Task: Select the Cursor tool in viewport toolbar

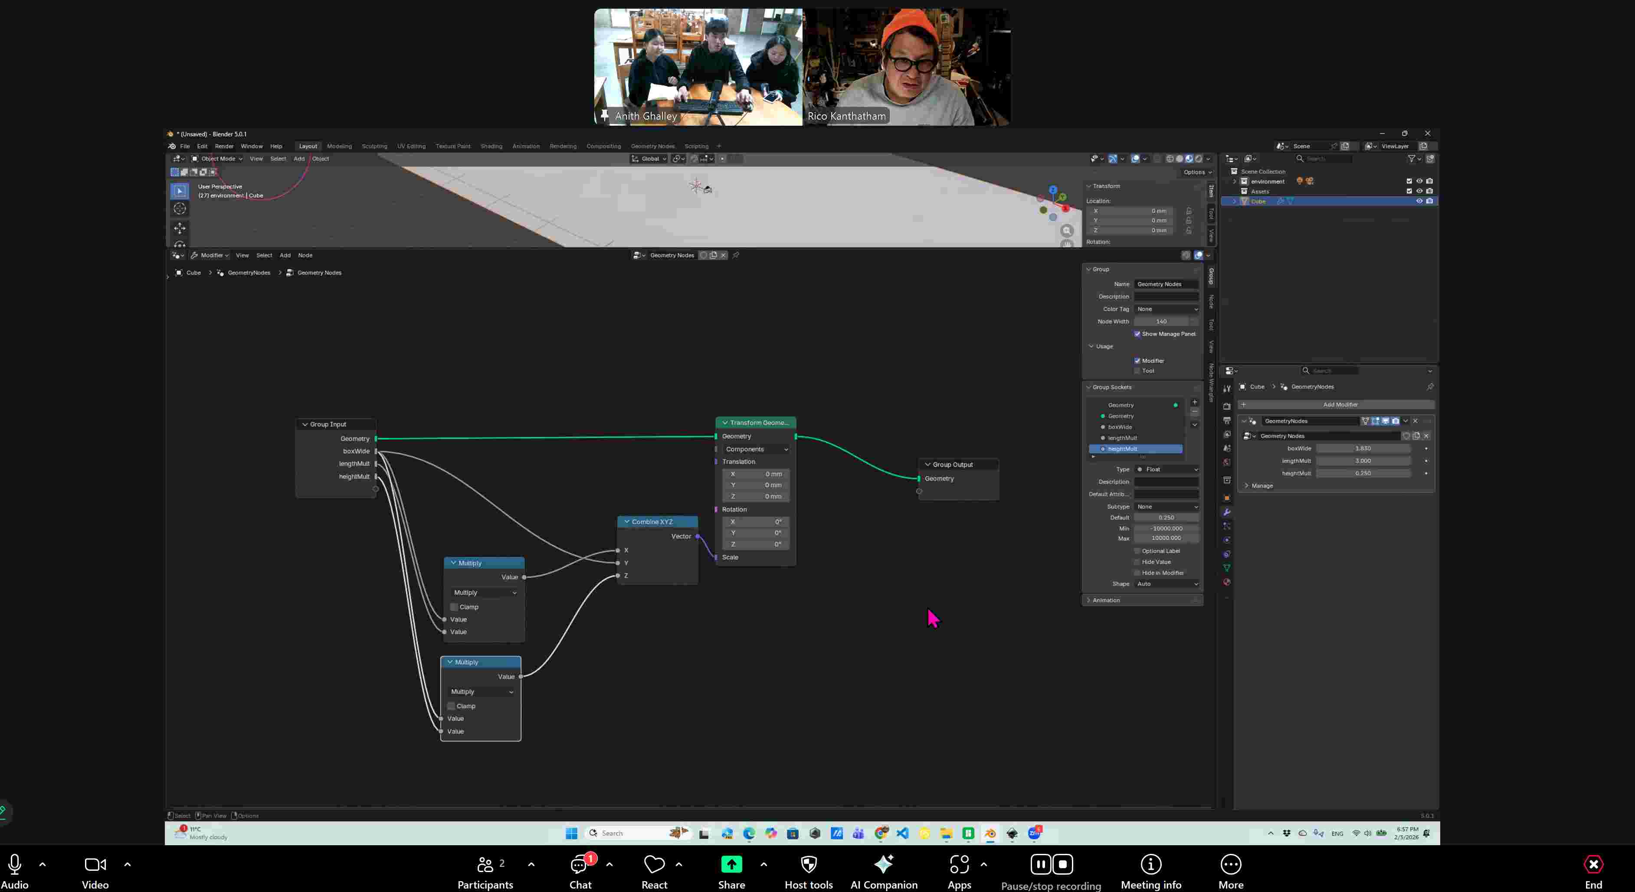Action: (x=180, y=208)
